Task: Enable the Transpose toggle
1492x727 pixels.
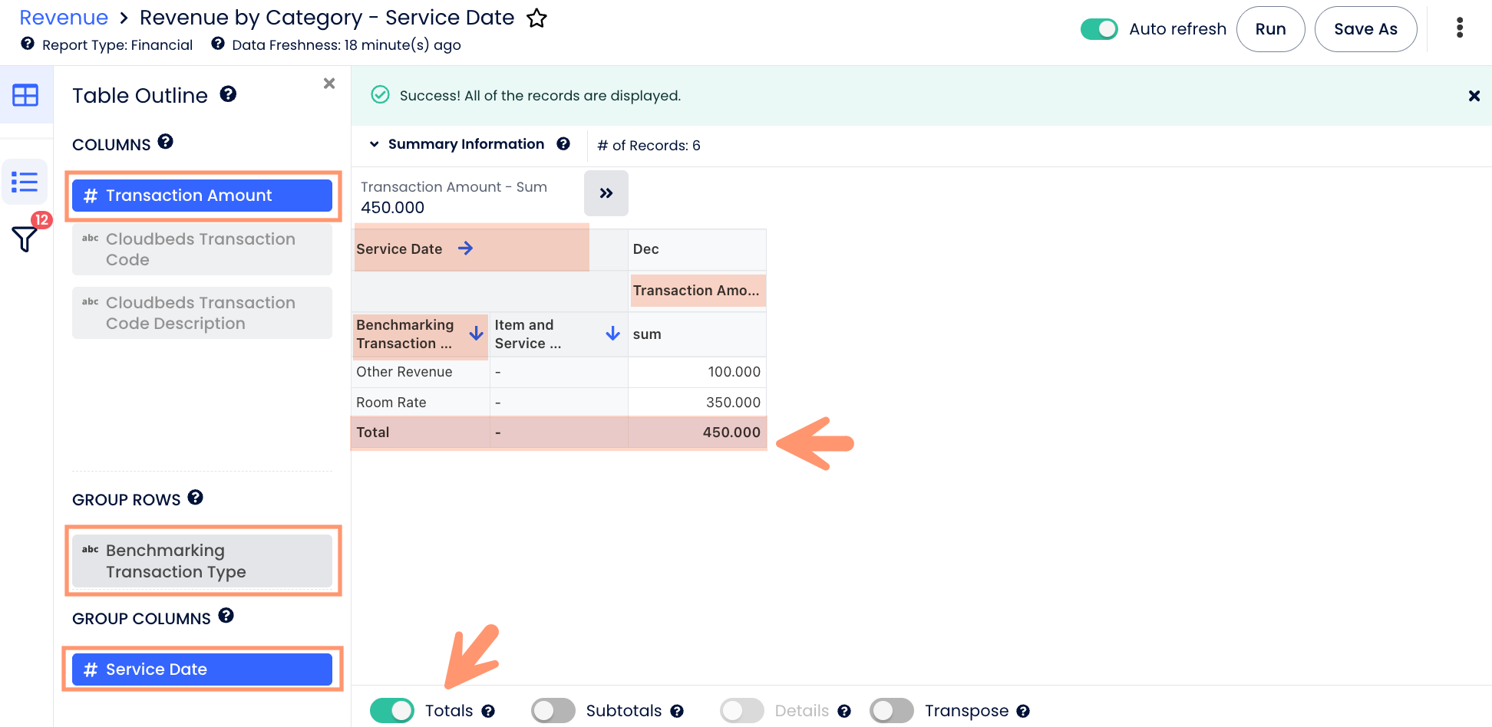Action: [x=891, y=711]
